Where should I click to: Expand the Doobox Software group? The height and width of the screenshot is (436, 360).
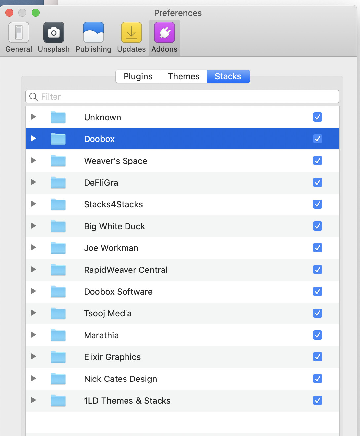pyautogui.click(x=33, y=291)
